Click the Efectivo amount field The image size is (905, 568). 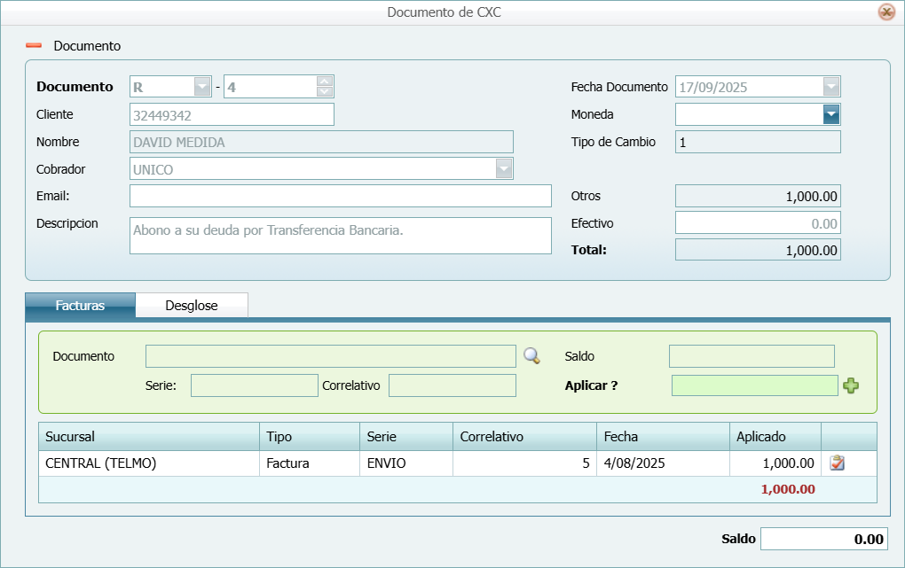[x=757, y=223]
